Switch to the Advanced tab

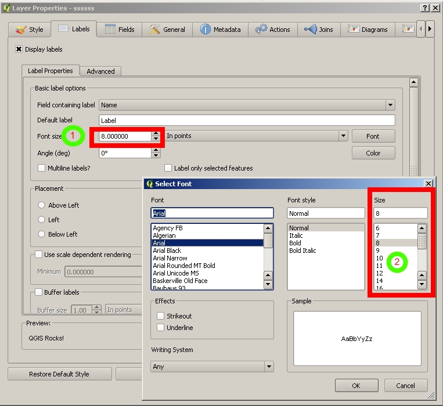[x=101, y=71]
